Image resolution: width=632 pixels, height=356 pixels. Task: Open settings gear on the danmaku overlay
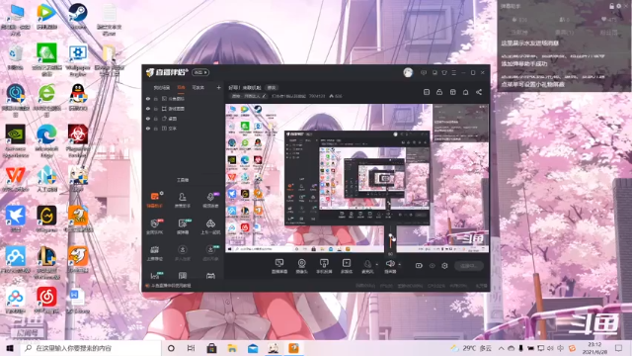[x=619, y=6]
